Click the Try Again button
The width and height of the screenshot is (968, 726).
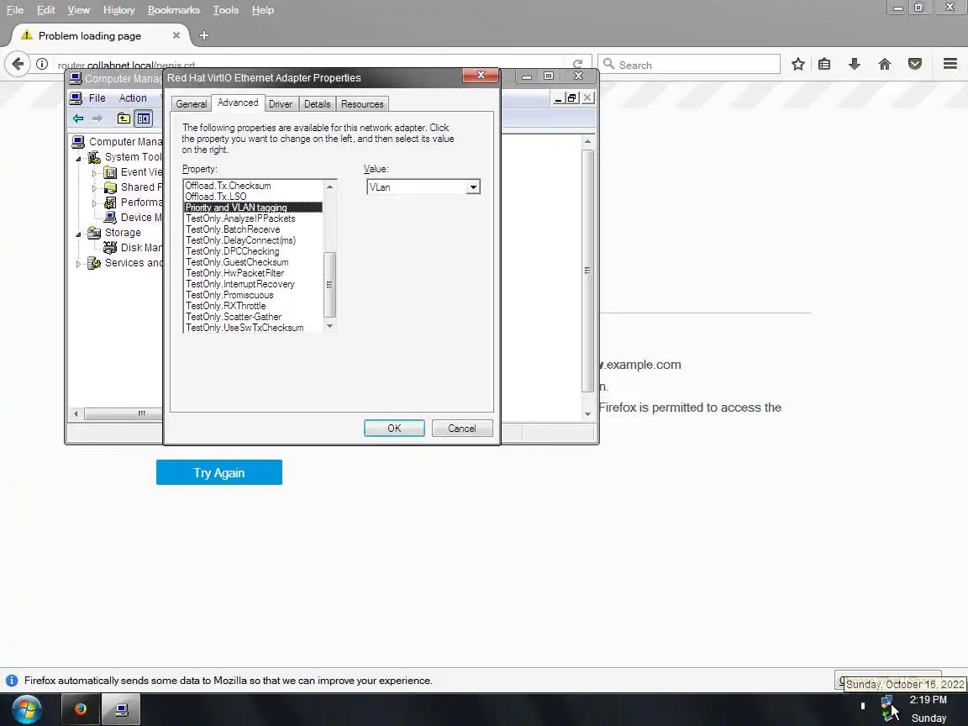(x=219, y=472)
